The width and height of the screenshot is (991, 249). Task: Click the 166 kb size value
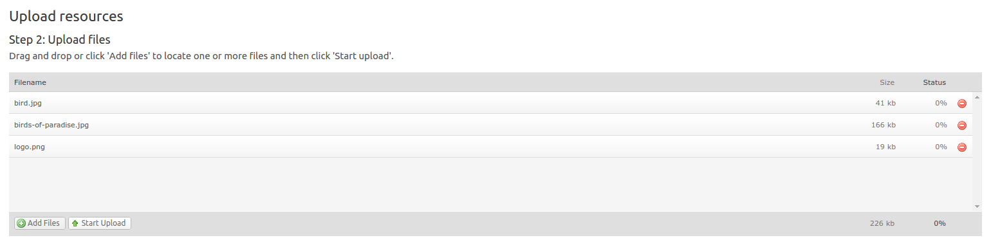point(884,125)
